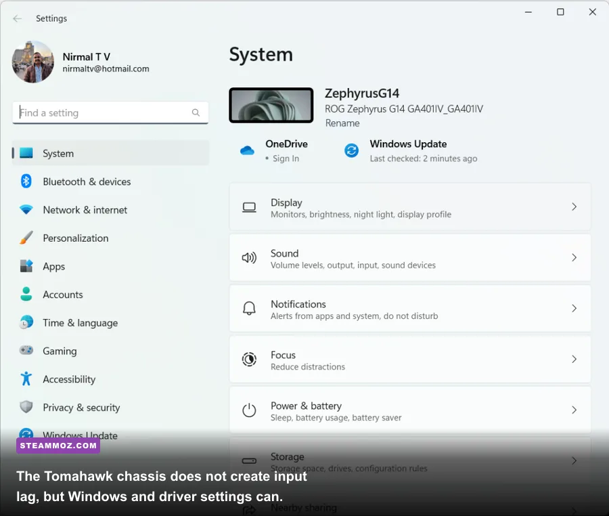
Task: Click the back arrow in Settings
Action: [17, 19]
